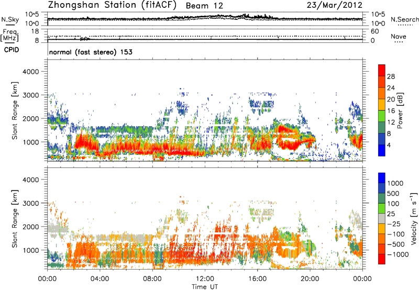This screenshot has width=419, height=290.
Task: Click the '20:00' time tick label
Action: point(310,279)
